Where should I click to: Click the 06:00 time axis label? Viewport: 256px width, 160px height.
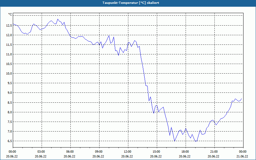(x=69, y=152)
